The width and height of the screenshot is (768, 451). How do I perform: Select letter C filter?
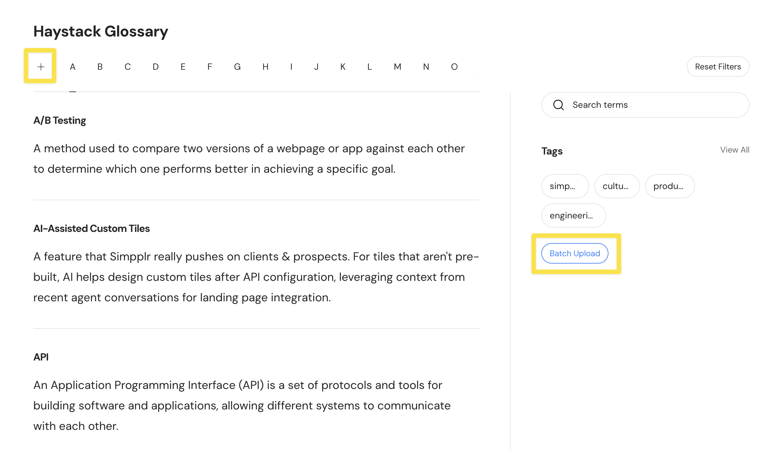(128, 67)
